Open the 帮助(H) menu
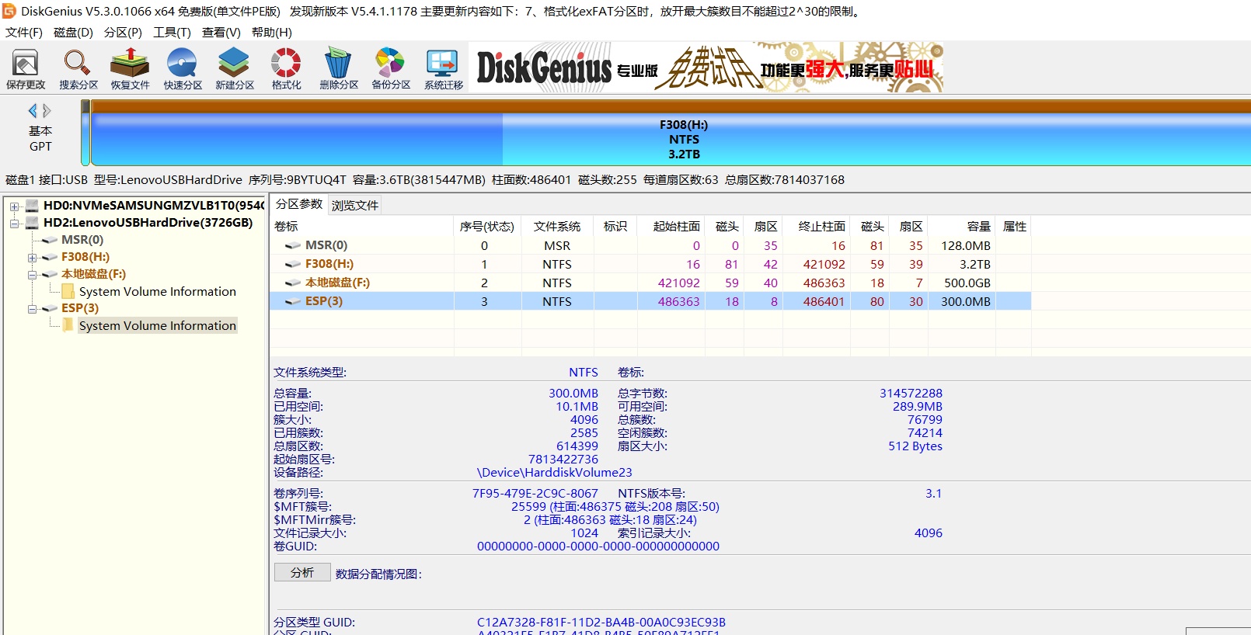The image size is (1251, 635). pos(272,32)
